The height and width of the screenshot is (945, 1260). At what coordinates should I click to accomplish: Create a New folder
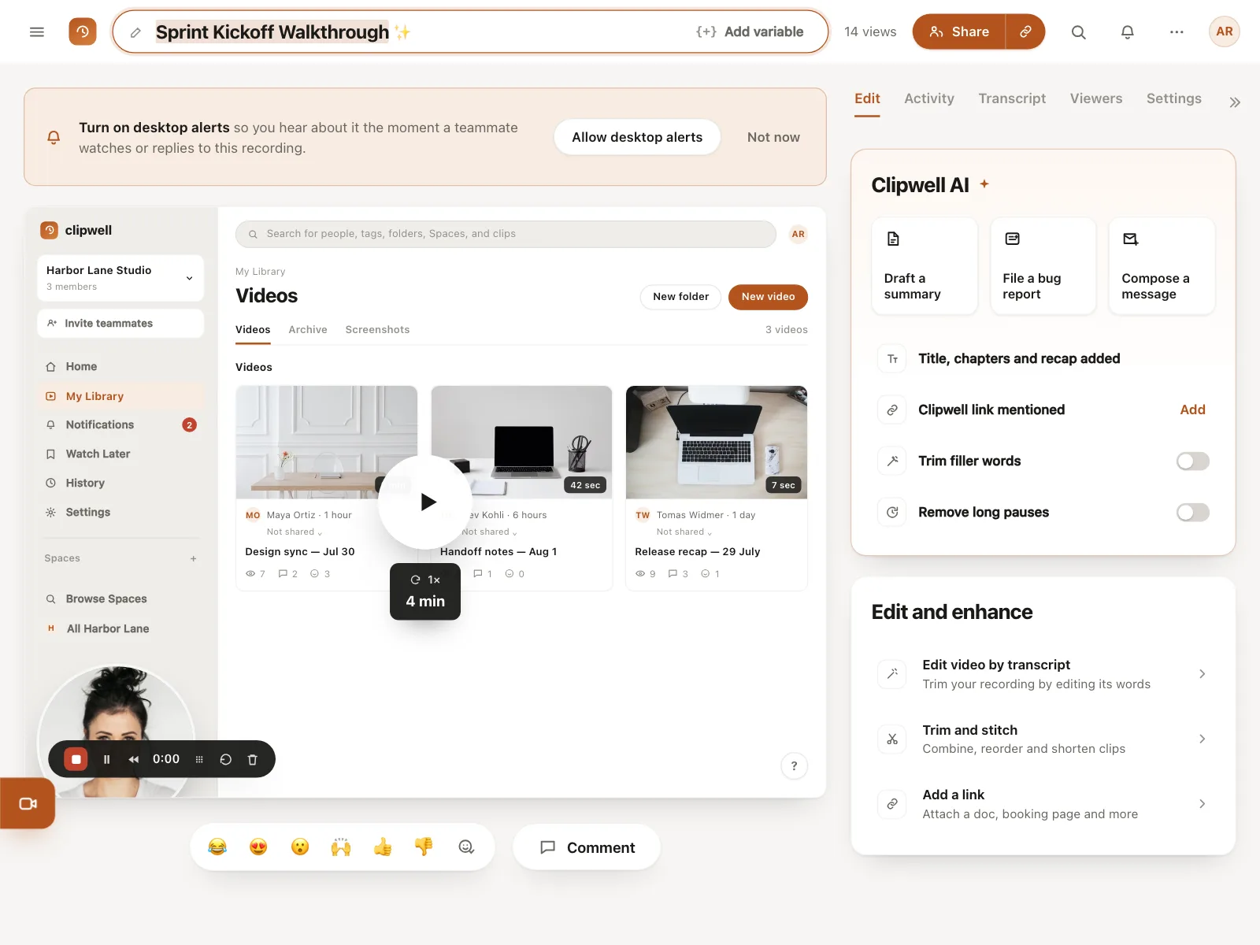pos(680,297)
